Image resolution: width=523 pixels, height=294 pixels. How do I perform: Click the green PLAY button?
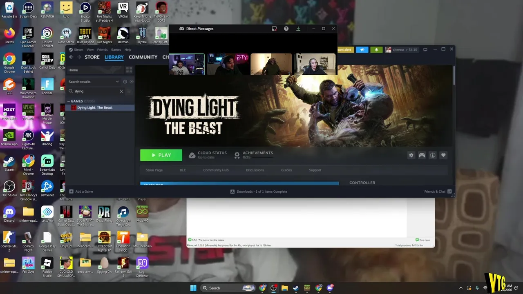tap(161, 155)
